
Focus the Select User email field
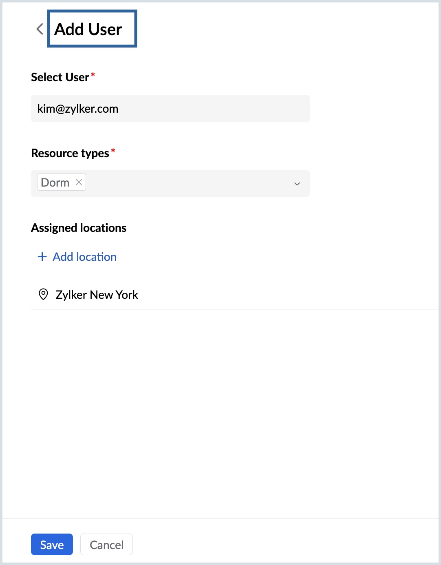coord(170,109)
